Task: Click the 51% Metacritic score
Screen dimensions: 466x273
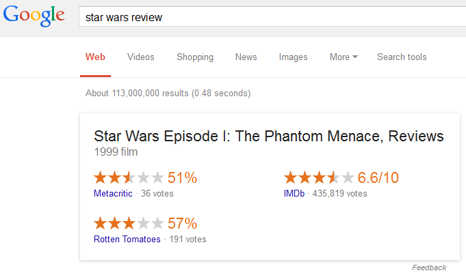Action: 183,178
